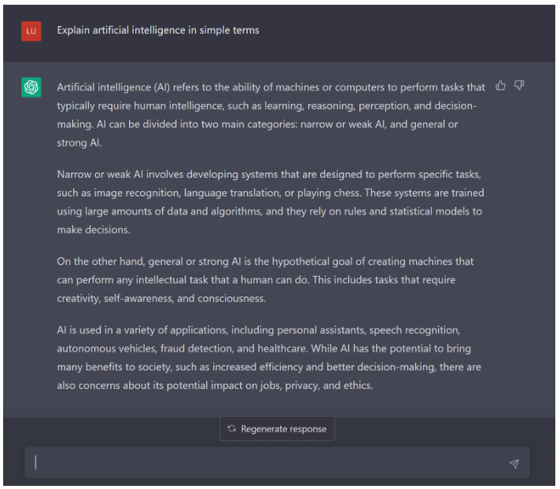Click the thumbs down icon
Image resolution: width=560 pixels, height=489 pixels.
pyautogui.click(x=519, y=86)
